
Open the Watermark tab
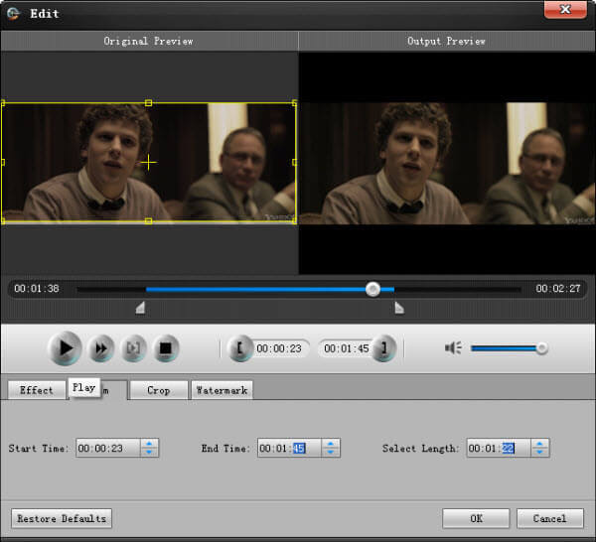pos(222,390)
